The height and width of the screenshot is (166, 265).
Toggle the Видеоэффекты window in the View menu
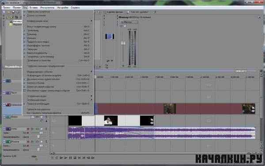pos(37,53)
